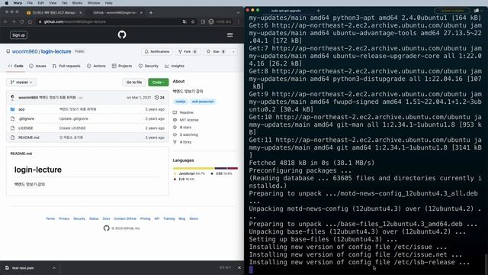Click the CSS language entry

coord(222,173)
